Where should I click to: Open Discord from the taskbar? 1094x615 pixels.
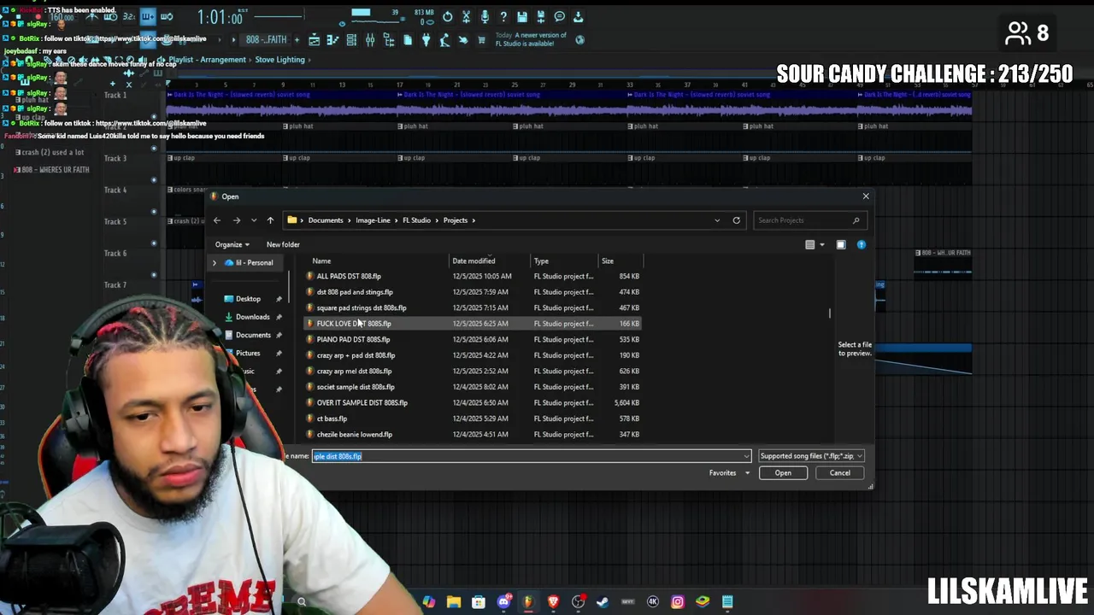503,601
